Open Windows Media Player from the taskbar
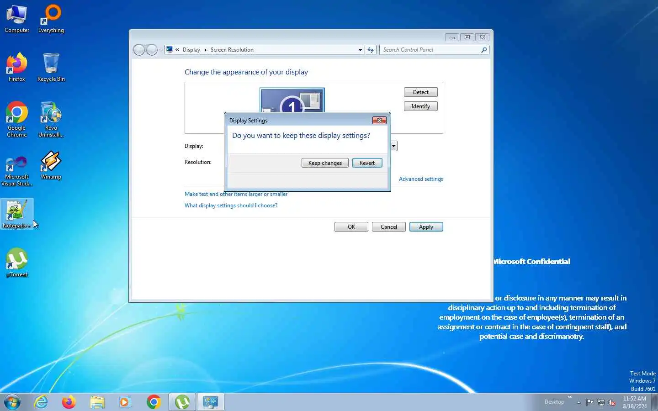This screenshot has width=658, height=411. coord(125,402)
